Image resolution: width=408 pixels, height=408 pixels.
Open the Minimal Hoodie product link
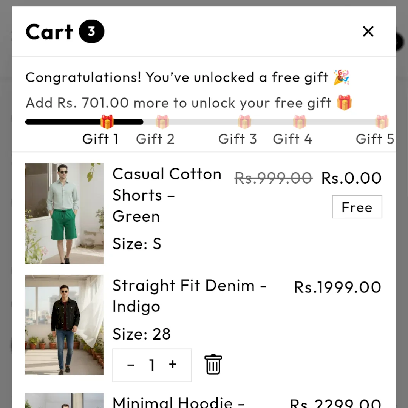click(178, 402)
